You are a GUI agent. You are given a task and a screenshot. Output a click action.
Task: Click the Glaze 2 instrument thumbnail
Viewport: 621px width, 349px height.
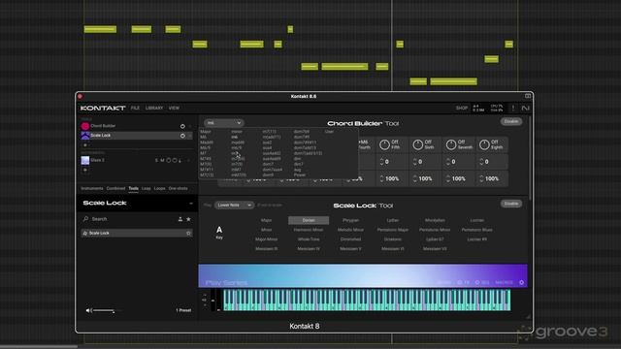85,160
